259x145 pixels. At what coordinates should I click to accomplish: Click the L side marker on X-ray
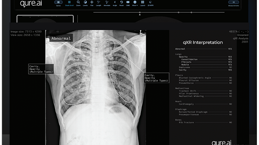(141, 33)
